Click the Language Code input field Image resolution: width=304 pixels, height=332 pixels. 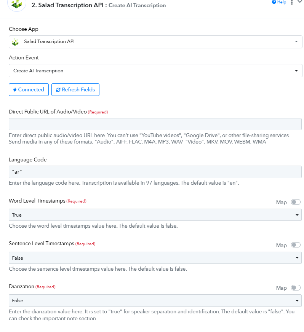155,172
